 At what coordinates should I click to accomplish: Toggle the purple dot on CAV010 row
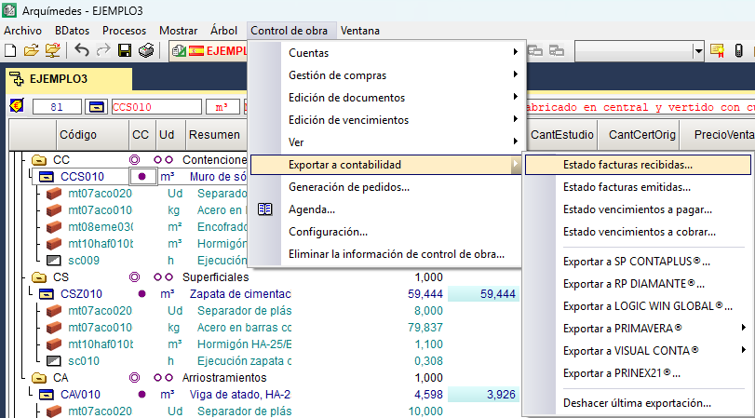[142, 395]
